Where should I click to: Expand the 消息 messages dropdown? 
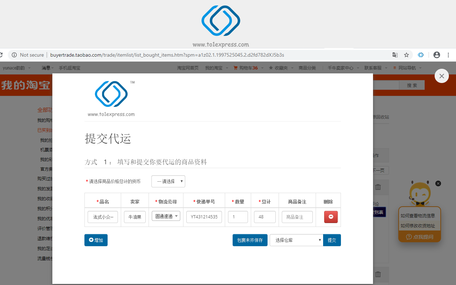[48, 68]
